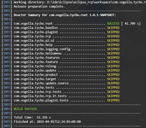Click SKIPPED status on the releng row
The image size is (146, 128).
113,66
